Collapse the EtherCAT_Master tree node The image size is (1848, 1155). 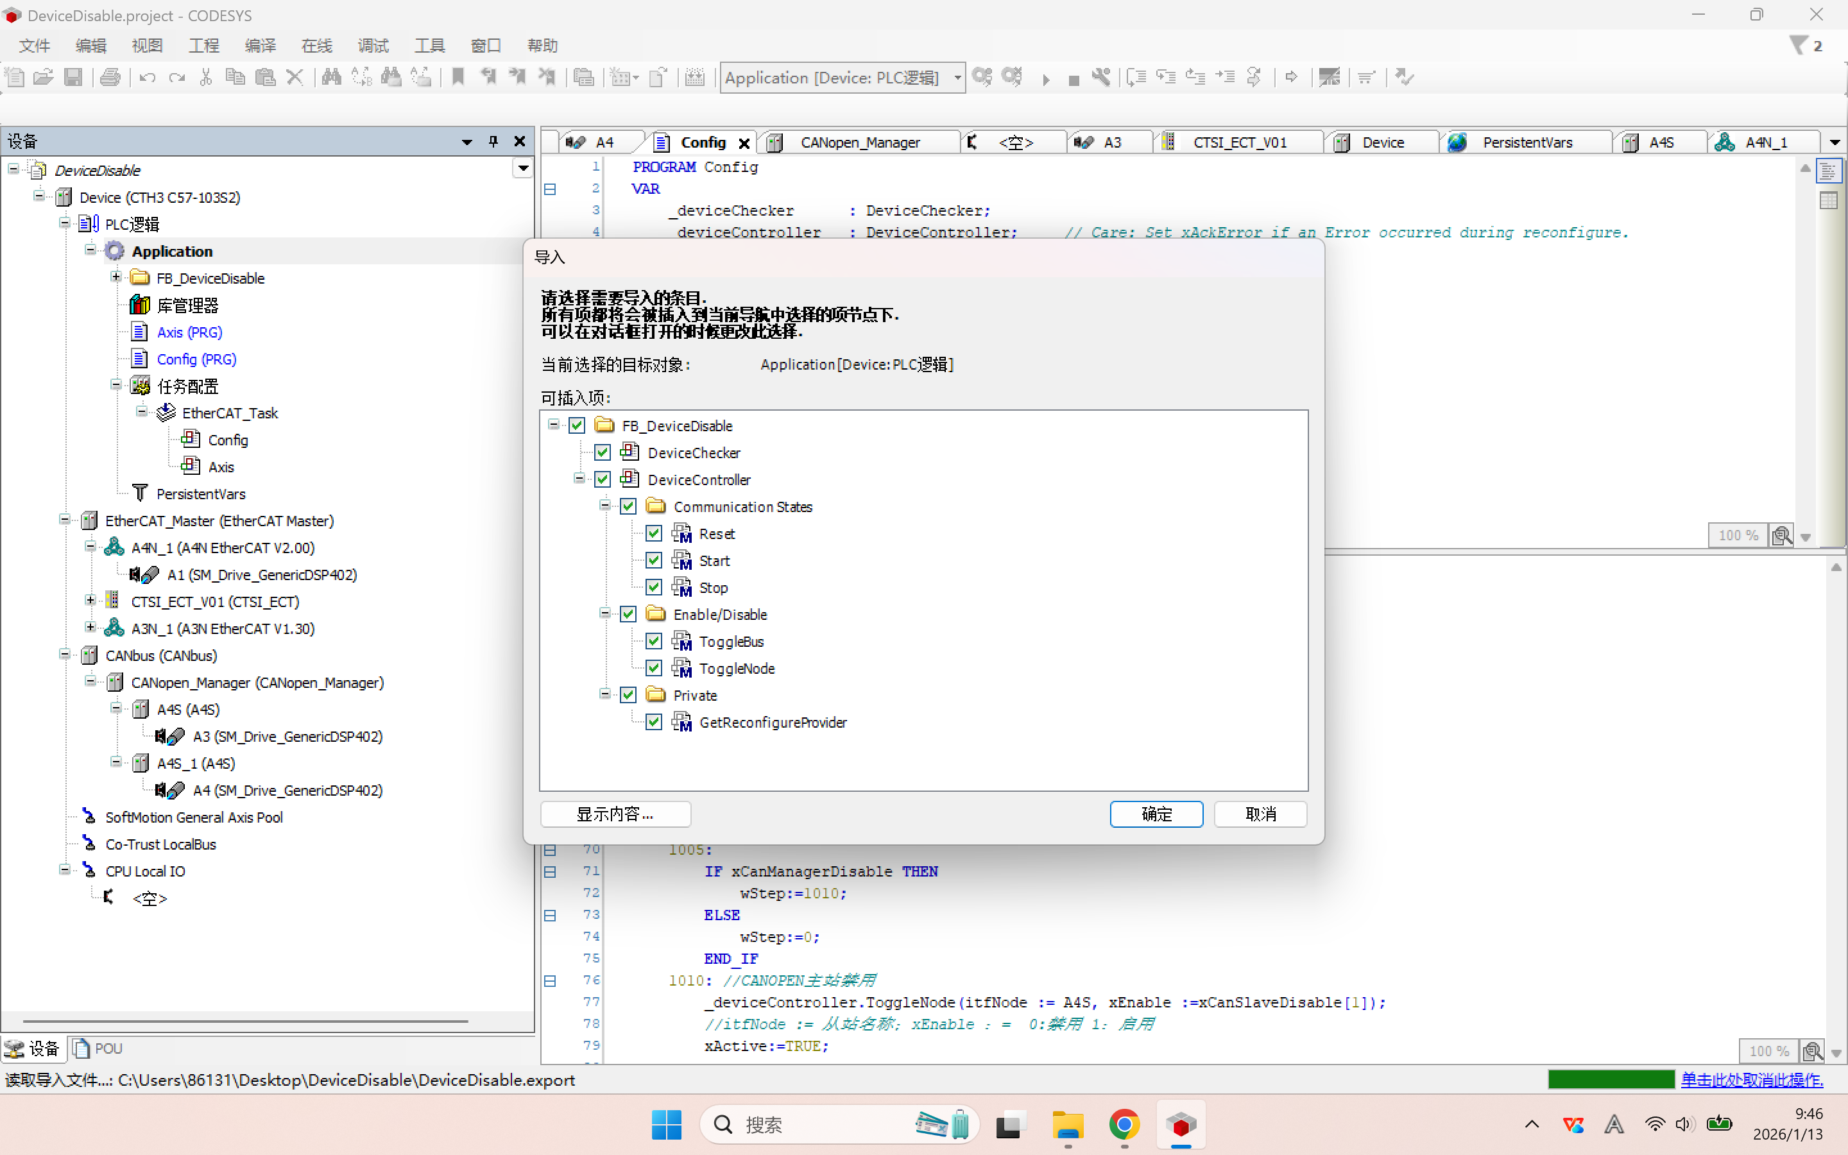tap(65, 520)
